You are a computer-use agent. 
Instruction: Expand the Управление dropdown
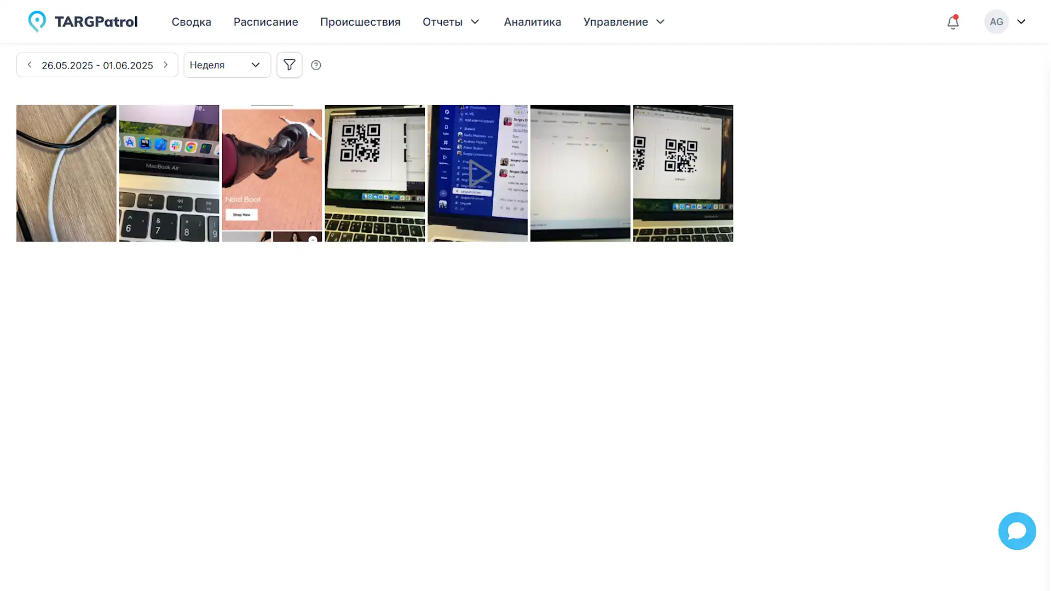[623, 22]
